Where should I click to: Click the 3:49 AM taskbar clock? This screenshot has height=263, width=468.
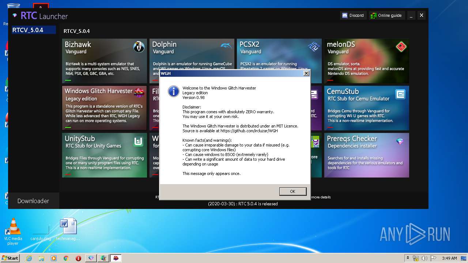(x=449, y=258)
